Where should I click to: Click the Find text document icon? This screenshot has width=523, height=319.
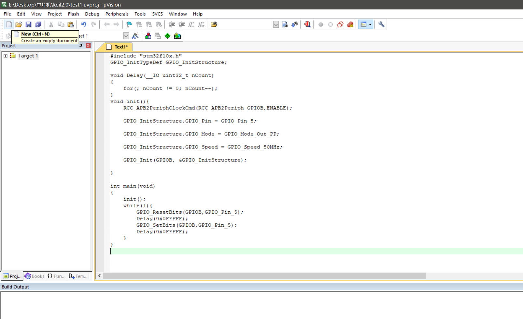click(x=285, y=24)
